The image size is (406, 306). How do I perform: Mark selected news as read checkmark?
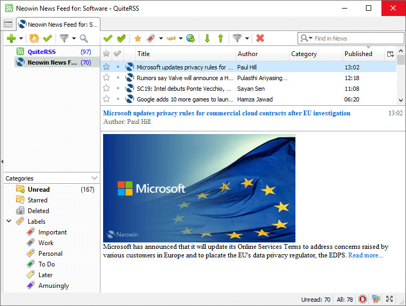[108, 38]
